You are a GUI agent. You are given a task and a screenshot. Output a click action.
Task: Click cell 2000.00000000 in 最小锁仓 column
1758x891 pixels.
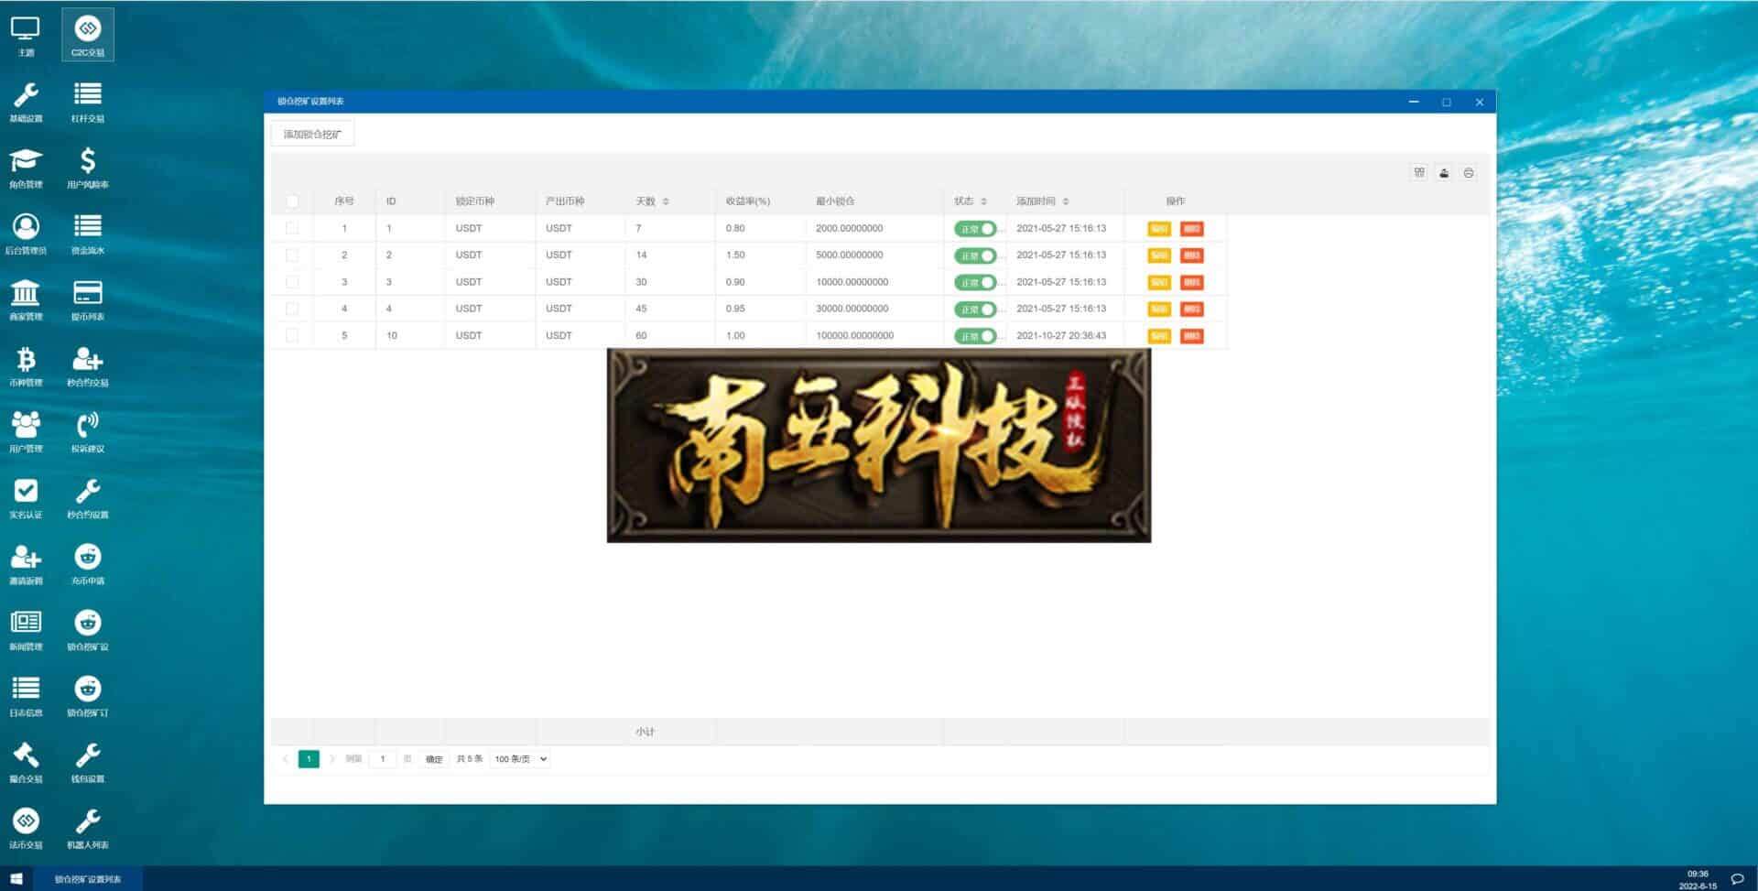click(x=849, y=228)
